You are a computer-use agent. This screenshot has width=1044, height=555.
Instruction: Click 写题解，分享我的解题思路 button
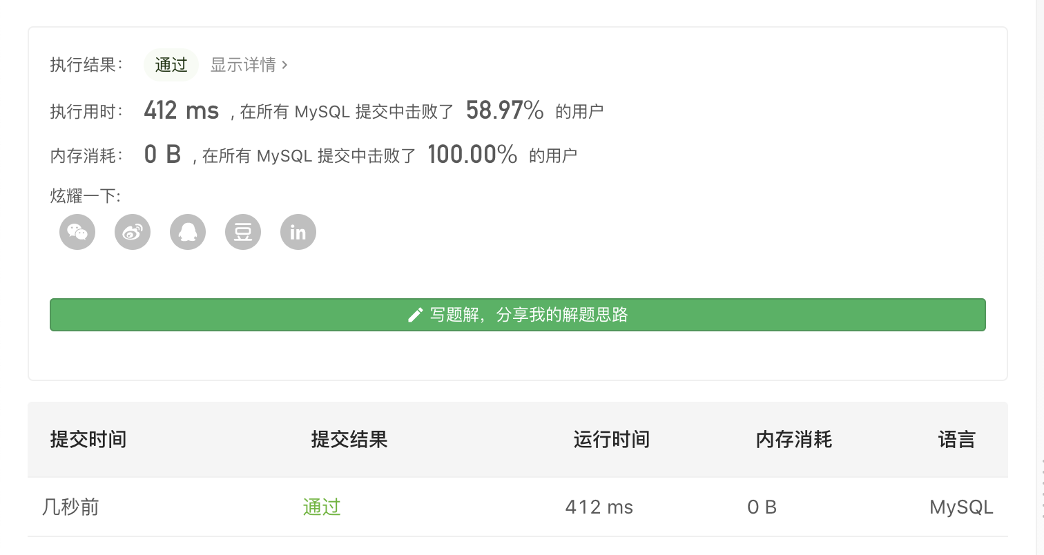pyautogui.click(x=517, y=315)
